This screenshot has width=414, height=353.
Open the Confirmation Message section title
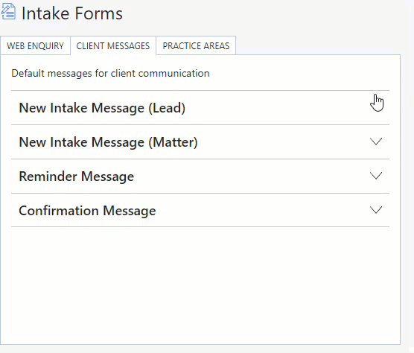click(x=87, y=211)
